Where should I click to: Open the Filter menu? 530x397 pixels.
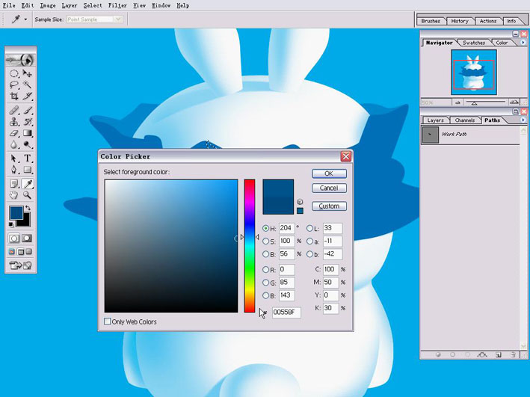pos(117,5)
